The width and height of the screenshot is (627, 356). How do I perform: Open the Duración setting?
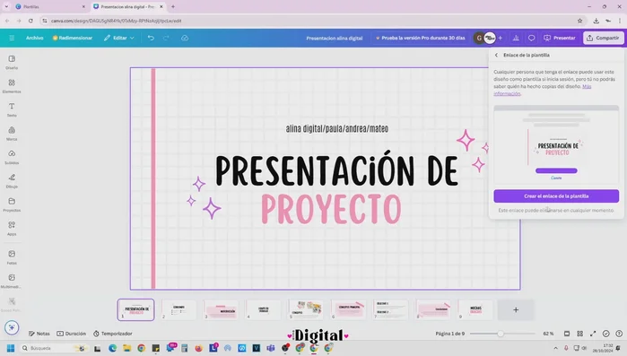(71, 334)
